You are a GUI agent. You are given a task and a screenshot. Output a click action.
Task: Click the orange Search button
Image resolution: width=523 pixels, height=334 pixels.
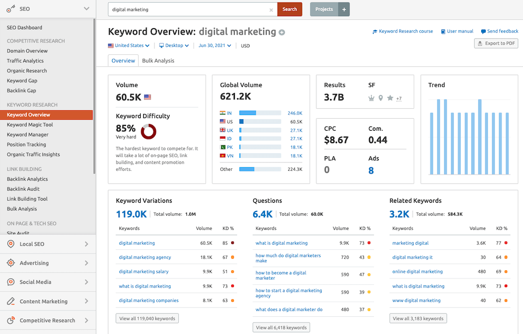(290, 9)
